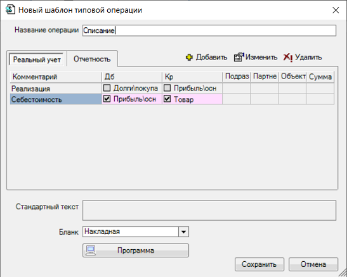Click the yellow plus Добавить icon

[x=189, y=58]
